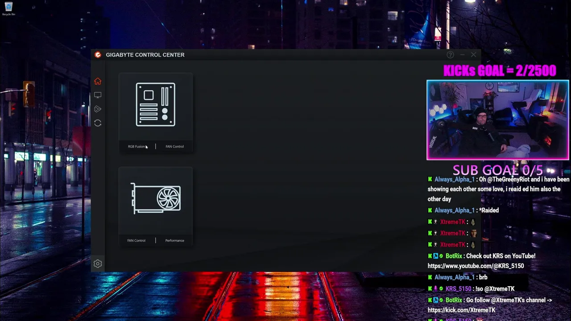Click the GIGABYTE CONTROL CENTER title text
Screen dimensions: 571x321
coord(145,55)
